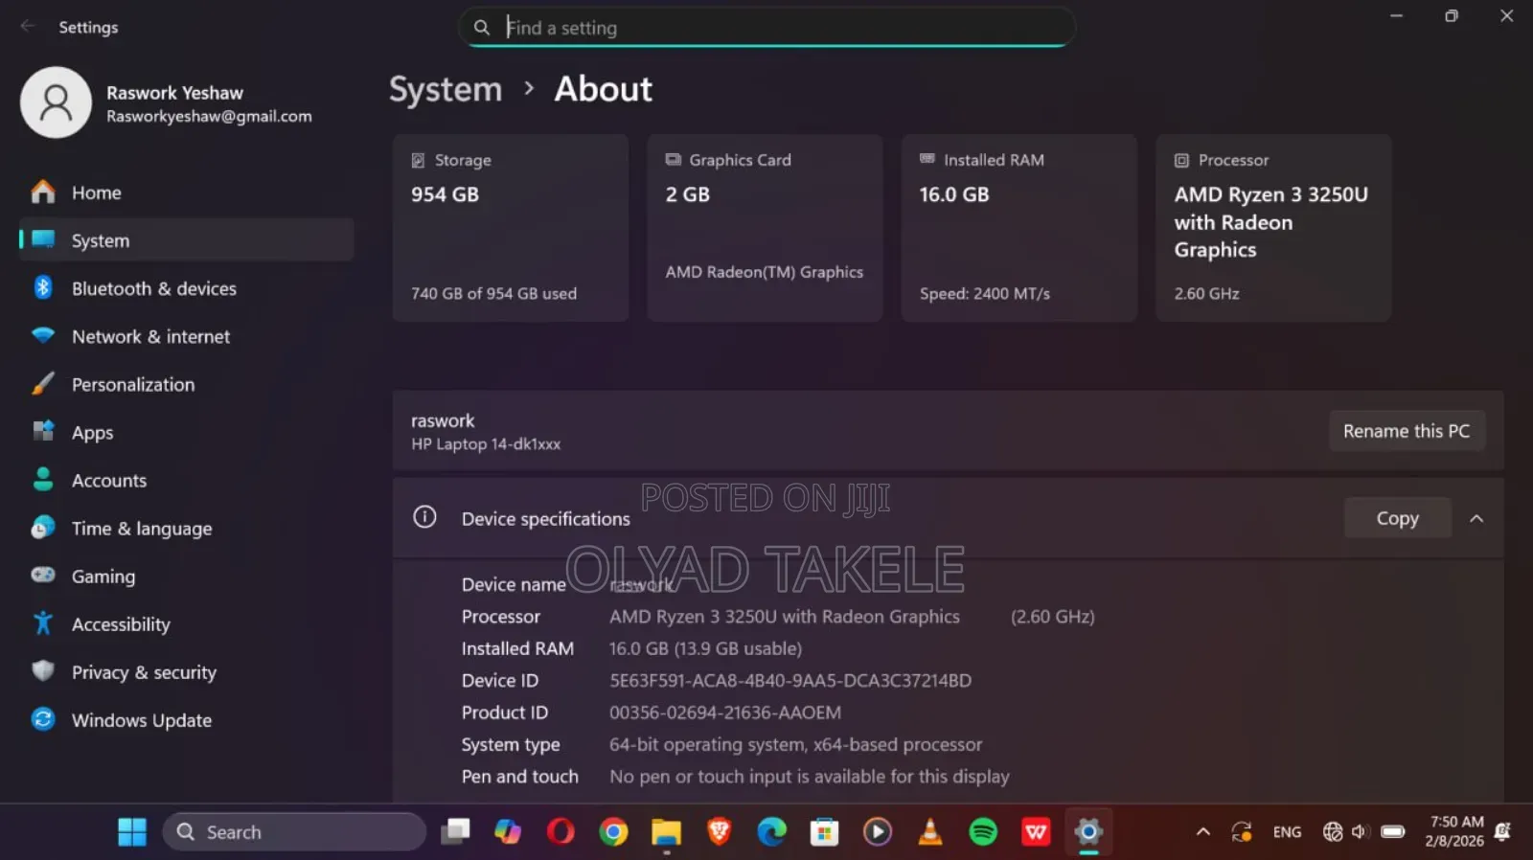
Task: Click the HP Laptop 14-dk1xxx model text
Action: pos(486,444)
